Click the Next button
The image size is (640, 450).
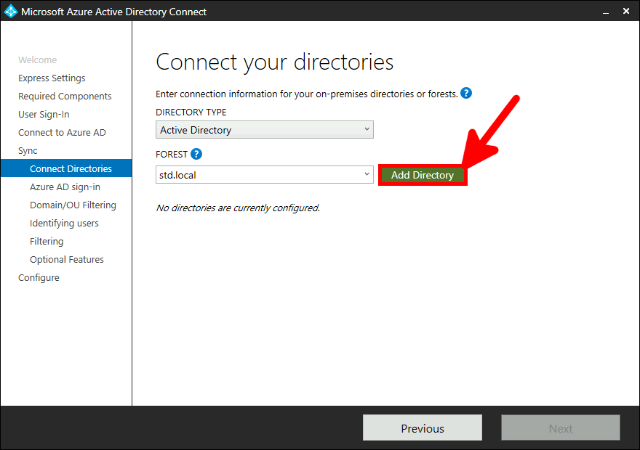pyautogui.click(x=560, y=427)
